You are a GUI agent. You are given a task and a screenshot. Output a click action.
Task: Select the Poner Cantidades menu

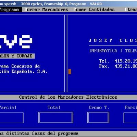tap(94, 10)
